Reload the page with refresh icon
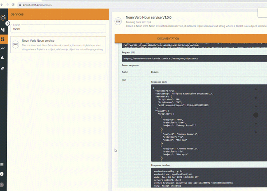This screenshot has height=191, width=267. point(13,5)
